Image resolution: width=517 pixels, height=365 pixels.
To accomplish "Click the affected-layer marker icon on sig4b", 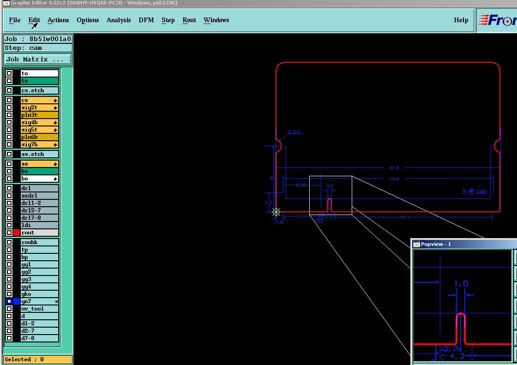I will click(55, 123).
